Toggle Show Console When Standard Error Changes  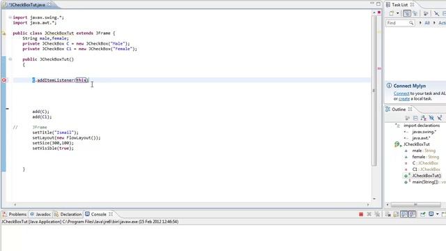[x=412, y=214]
